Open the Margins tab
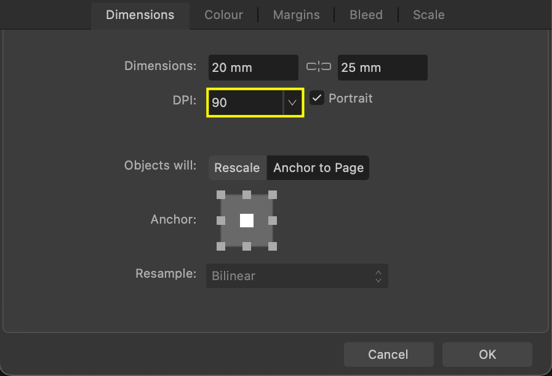 296,15
